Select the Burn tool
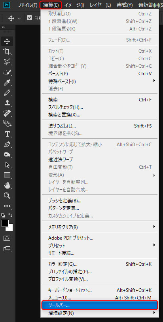Image resolution: width=163 pixels, height=322 pixels. 7,154
